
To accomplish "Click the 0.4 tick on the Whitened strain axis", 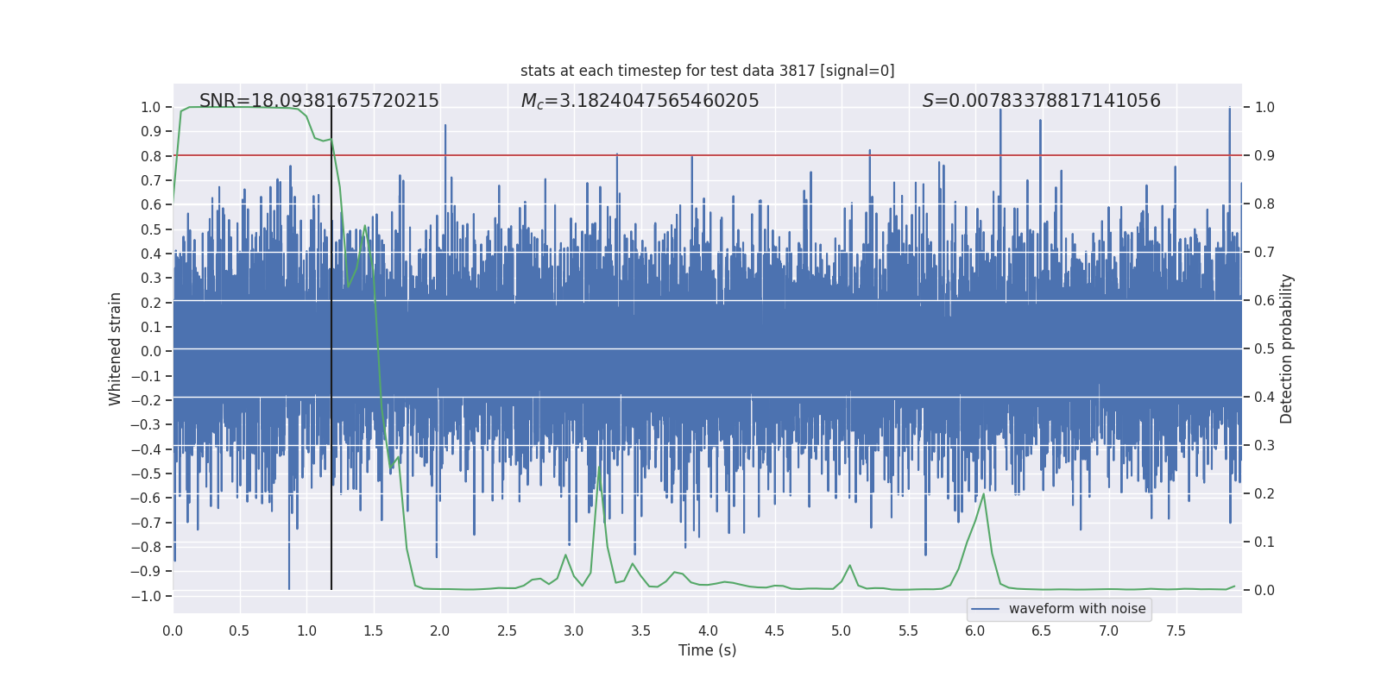I will point(151,254).
